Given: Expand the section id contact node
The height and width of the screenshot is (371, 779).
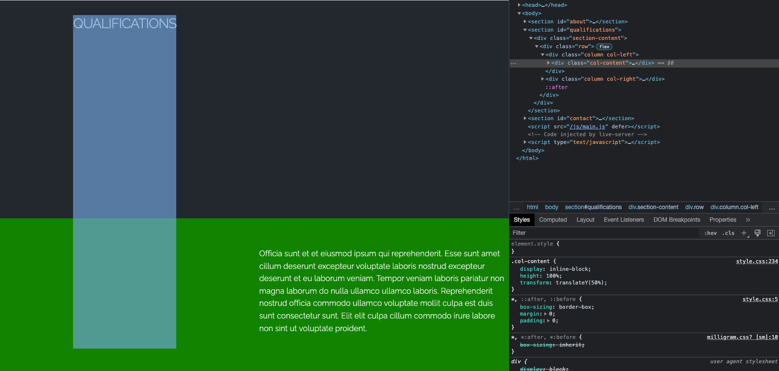Looking at the screenshot, I should click(x=525, y=118).
